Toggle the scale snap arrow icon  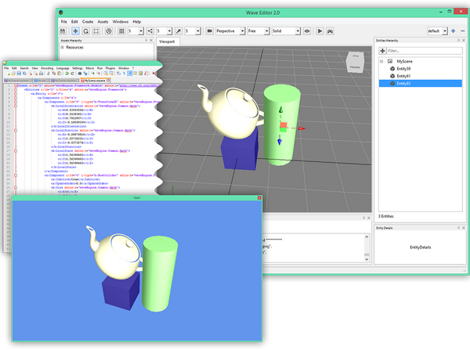[x=179, y=31]
